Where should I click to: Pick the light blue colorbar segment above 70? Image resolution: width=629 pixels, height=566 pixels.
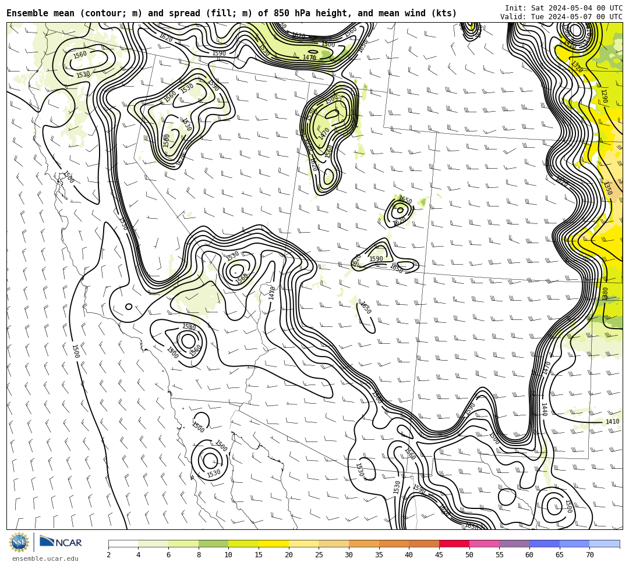[605, 543]
